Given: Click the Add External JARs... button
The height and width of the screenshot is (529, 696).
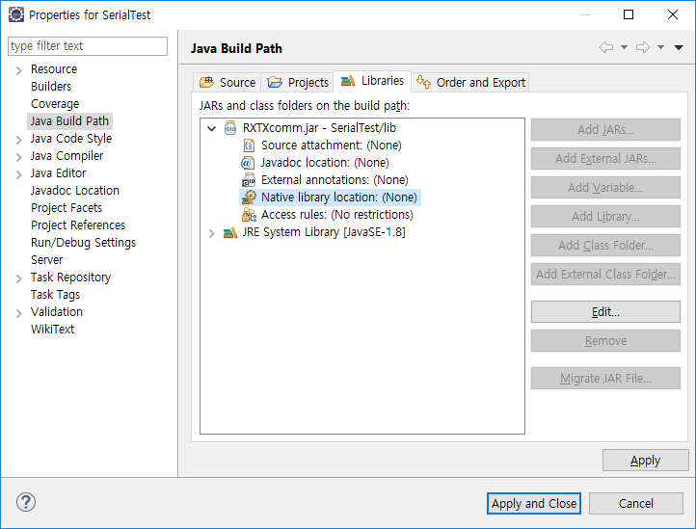Looking at the screenshot, I should pos(605,158).
